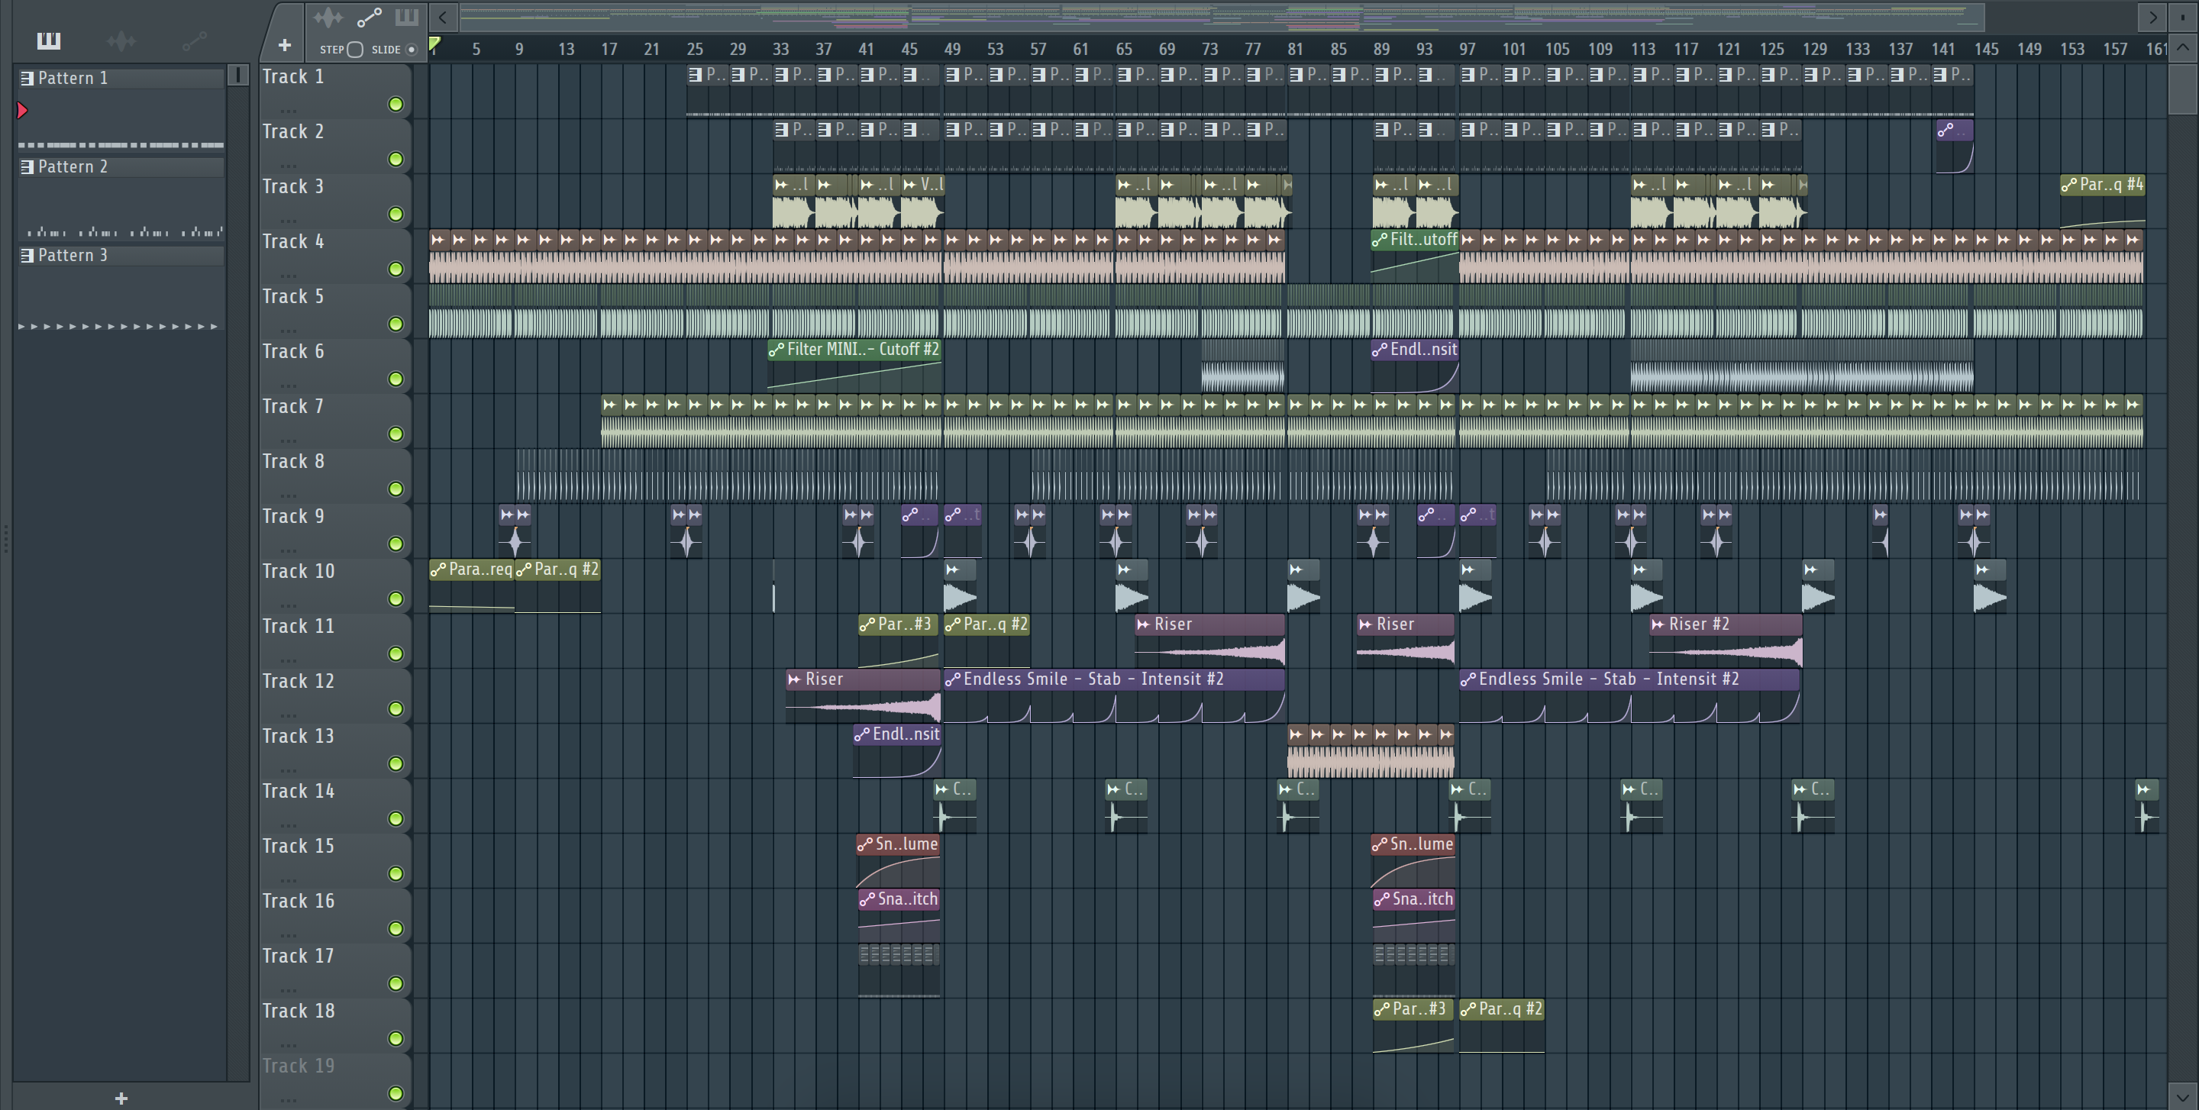The image size is (2199, 1110).
Task: Select audio clip focus waveform icon above STEP
Action: [328, 17]
